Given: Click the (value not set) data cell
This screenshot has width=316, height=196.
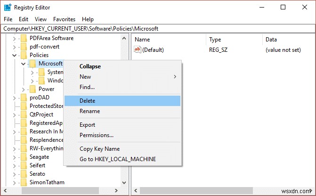Looking at the screenshot, I should [x=283, y=50].
